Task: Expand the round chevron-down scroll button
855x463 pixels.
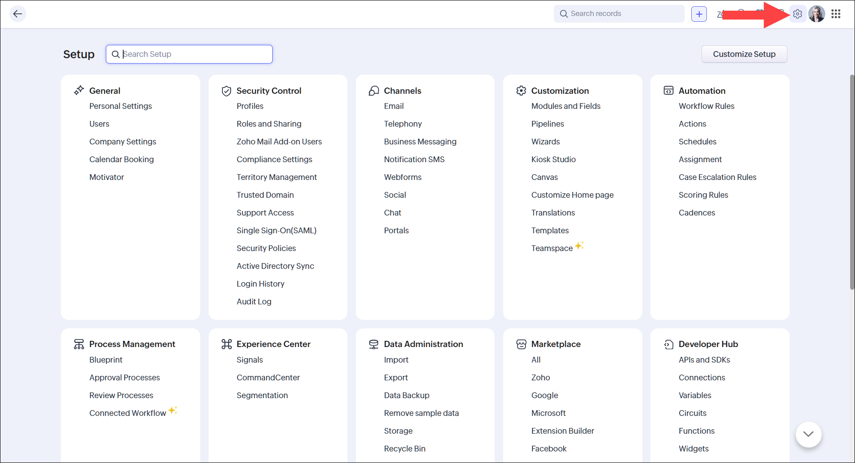Action: [x=808, y=434]
